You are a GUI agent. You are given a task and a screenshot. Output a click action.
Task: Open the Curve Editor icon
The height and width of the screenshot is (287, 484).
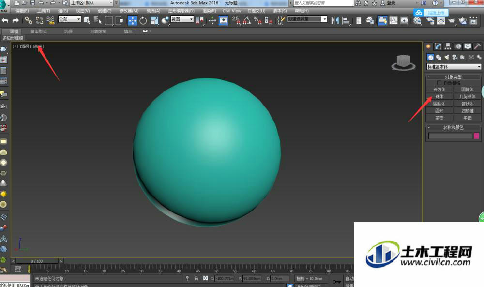[x=393, y=21]
